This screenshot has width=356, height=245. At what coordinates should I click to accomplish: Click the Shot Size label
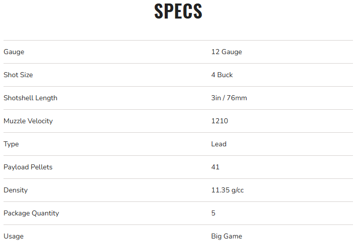pyautogui.click(x=18, y=75)
